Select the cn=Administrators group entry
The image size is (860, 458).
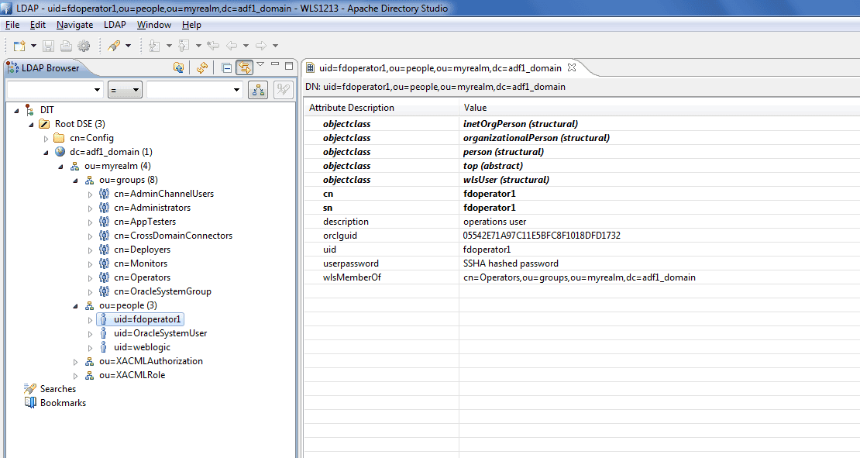(x=152, y=208)
